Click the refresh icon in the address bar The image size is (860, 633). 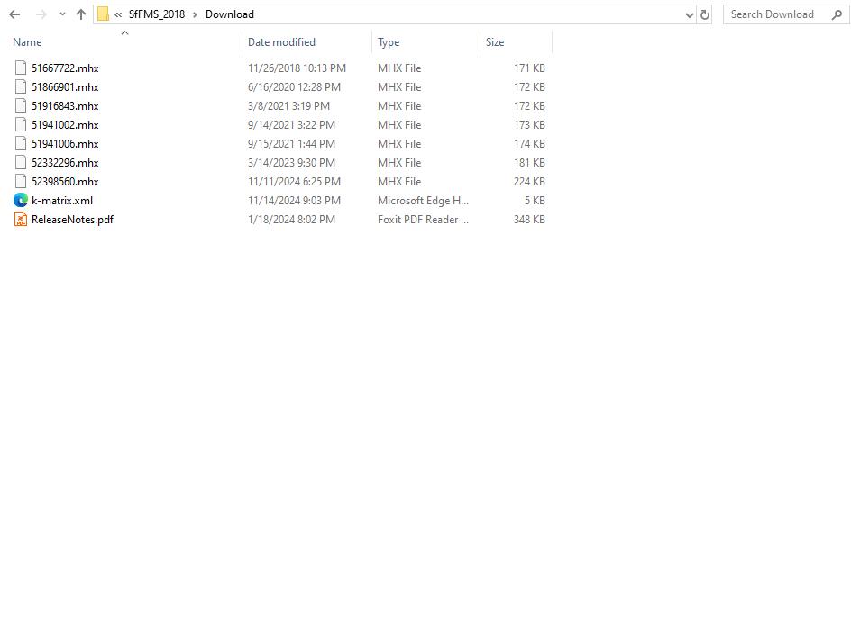[704, 14]
